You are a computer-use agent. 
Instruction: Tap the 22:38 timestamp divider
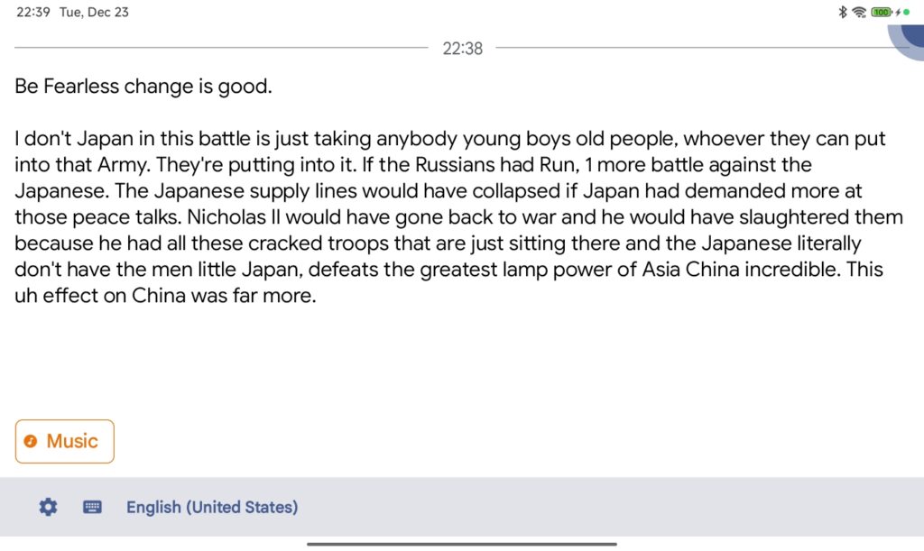[462, 48]
